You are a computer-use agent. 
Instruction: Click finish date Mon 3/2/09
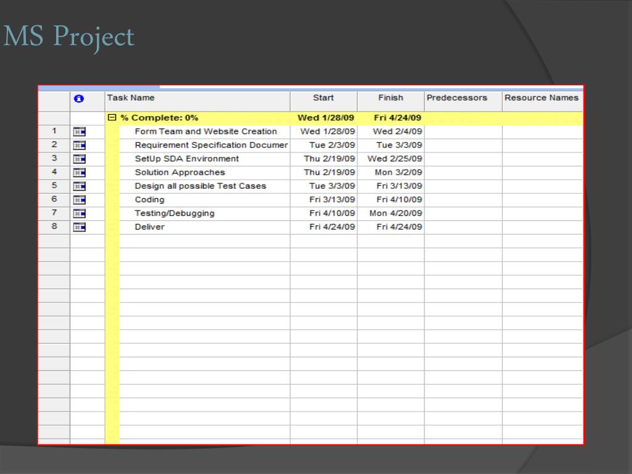coord(398,173)
